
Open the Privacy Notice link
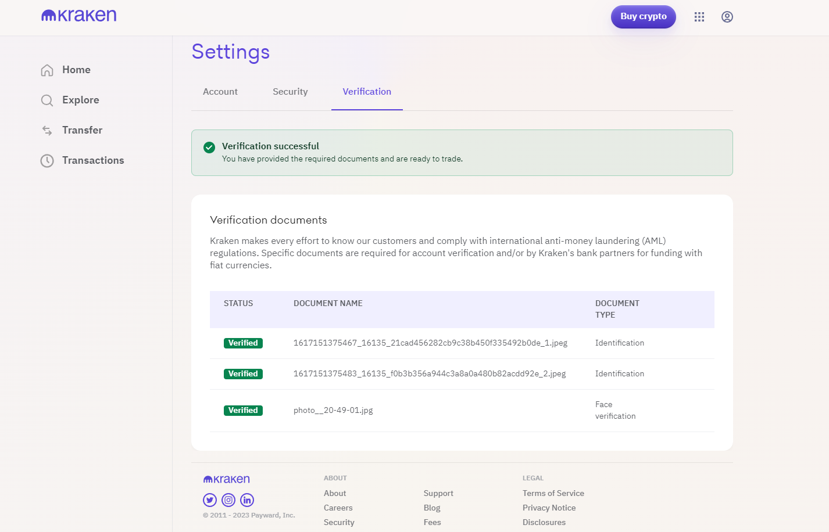click(x=549, y=508)
